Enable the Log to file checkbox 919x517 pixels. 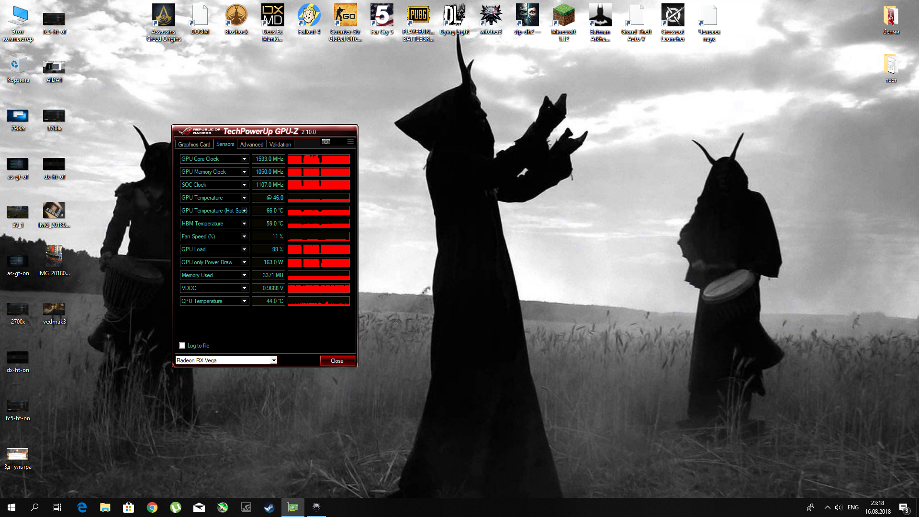[x=182, y=346]
